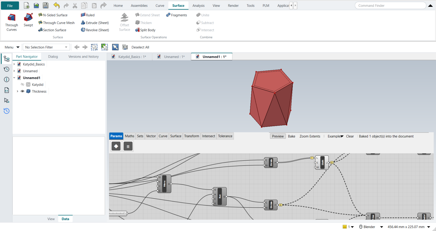Click the Bake button
Image resolution: width=436 pixels, height=231 pixels.
pos(292,136)
